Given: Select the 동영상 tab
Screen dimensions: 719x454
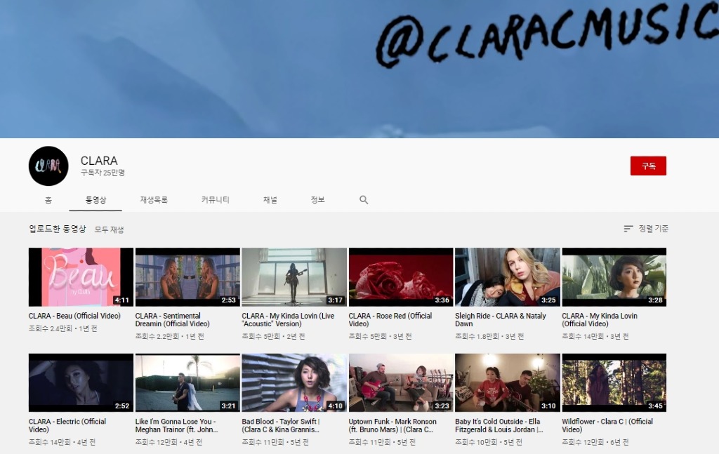Looking at the screenshot, I should [95, 200].
